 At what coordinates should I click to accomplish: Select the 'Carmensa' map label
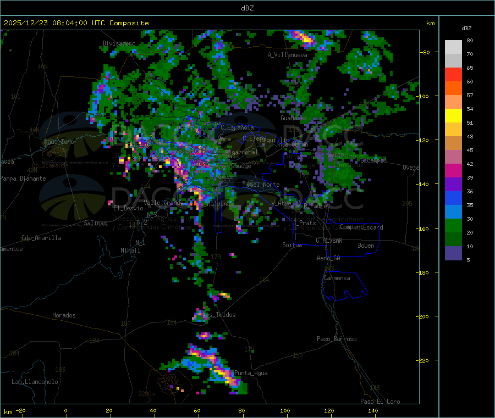[x=337, y=278]
